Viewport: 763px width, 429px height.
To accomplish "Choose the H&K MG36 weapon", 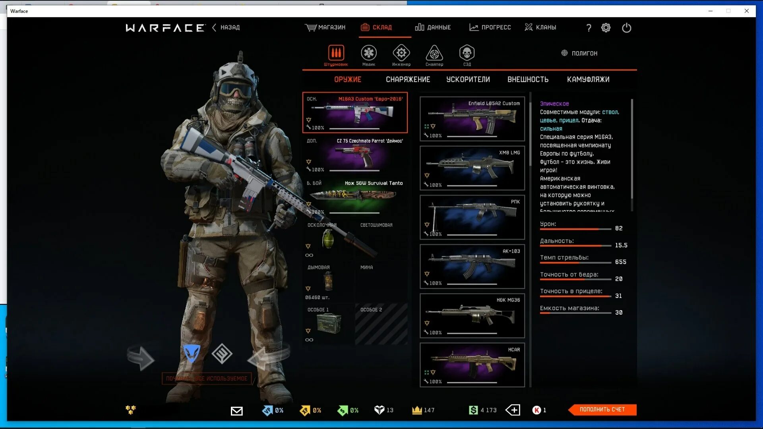I will [472, 316].
